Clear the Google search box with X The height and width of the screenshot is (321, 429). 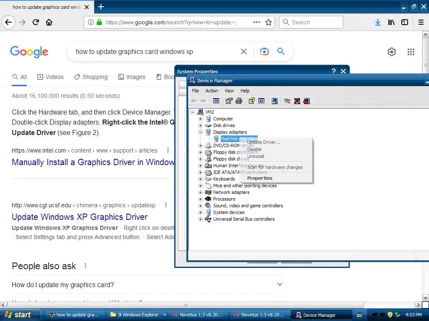pyautogui.click(x=243, y=51)
